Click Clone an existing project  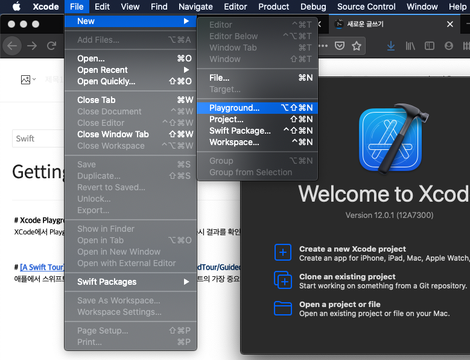click(347, 276)
